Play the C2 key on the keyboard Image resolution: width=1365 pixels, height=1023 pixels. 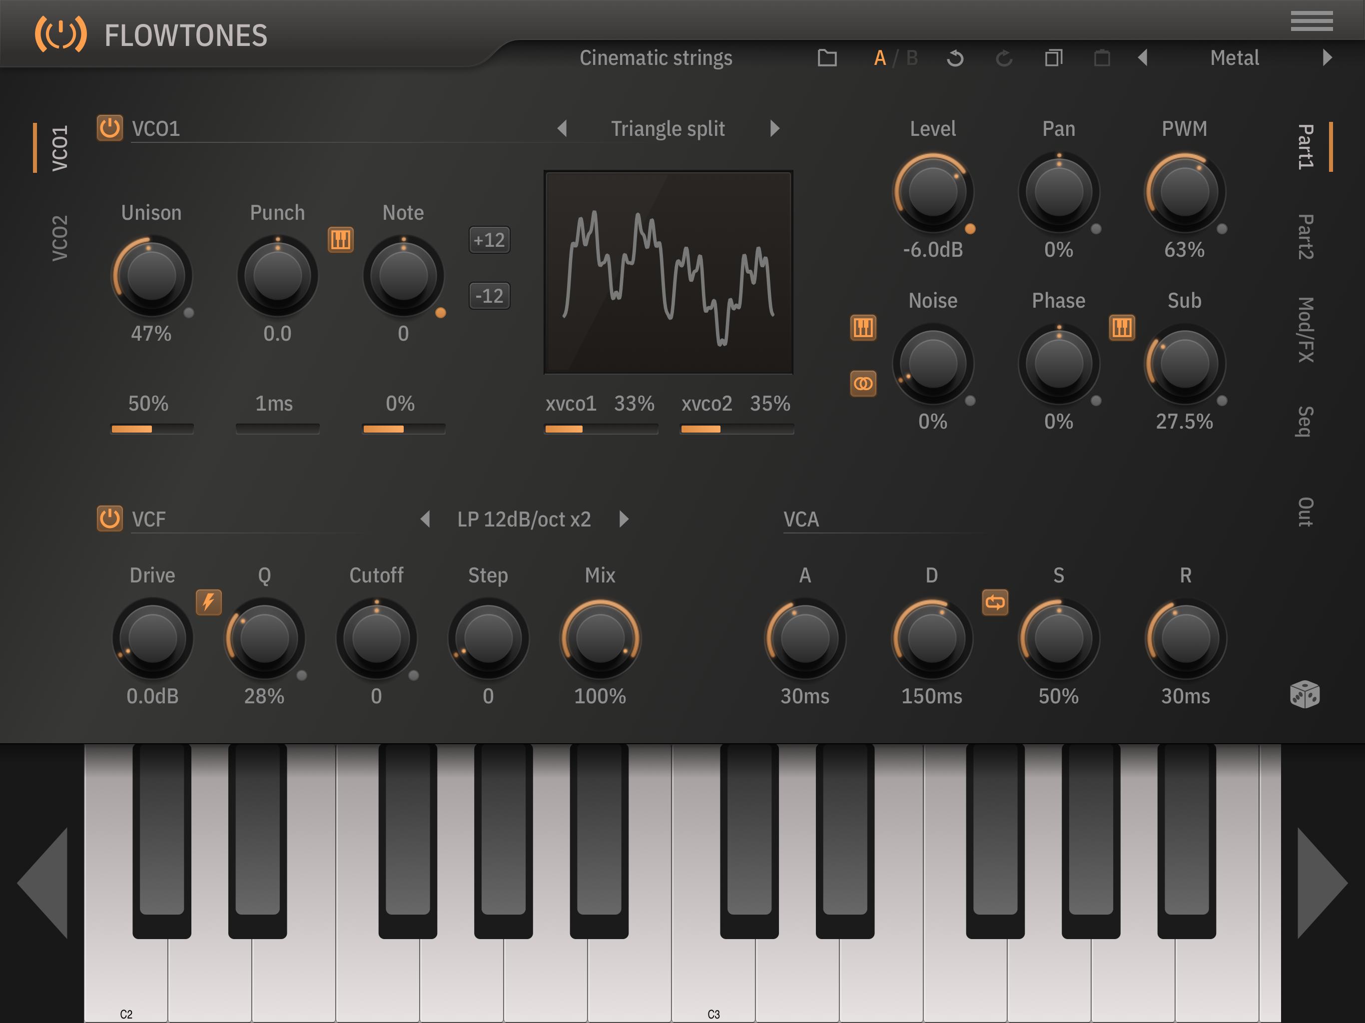[126, 981]
